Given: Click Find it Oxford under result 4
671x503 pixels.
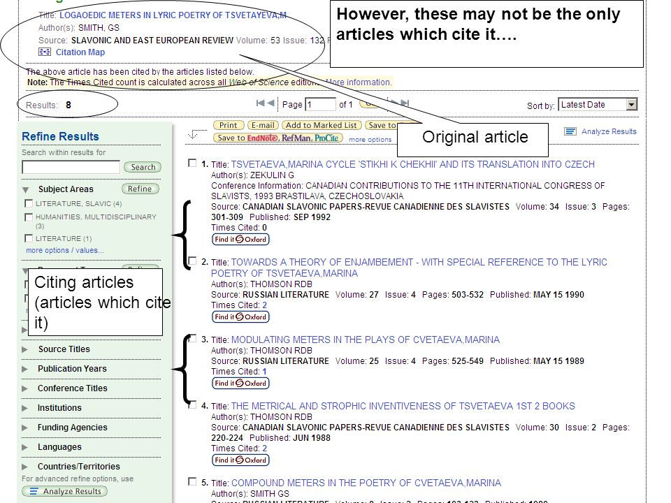Looking at the screenshot, I should (x=240, y=460).
